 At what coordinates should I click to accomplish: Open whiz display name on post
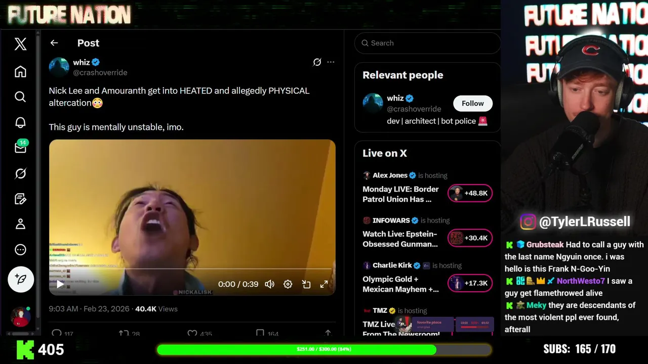pos(82,62)
